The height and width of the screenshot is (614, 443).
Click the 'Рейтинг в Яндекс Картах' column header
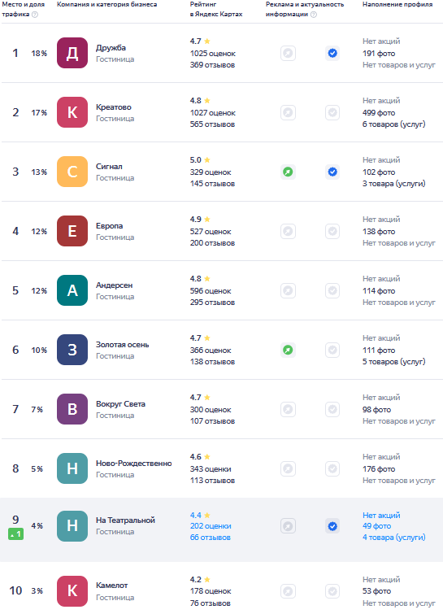[x=216, y=9]
